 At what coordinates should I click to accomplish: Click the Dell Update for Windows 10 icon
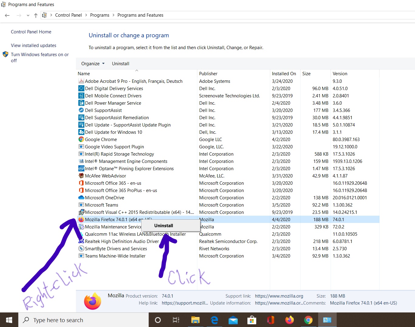[x=81, y=132]
